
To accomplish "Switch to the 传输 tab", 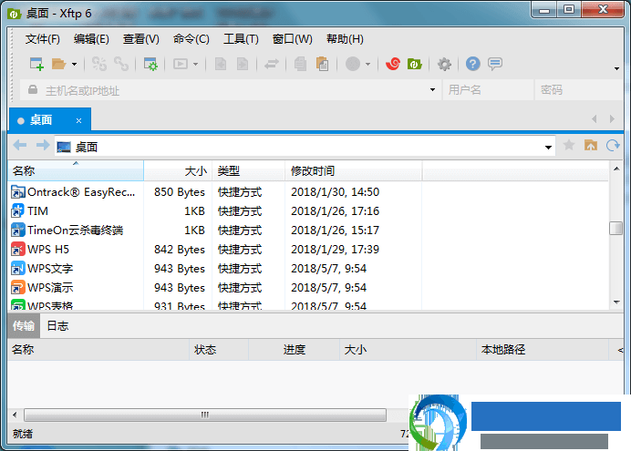I will 24,325.
